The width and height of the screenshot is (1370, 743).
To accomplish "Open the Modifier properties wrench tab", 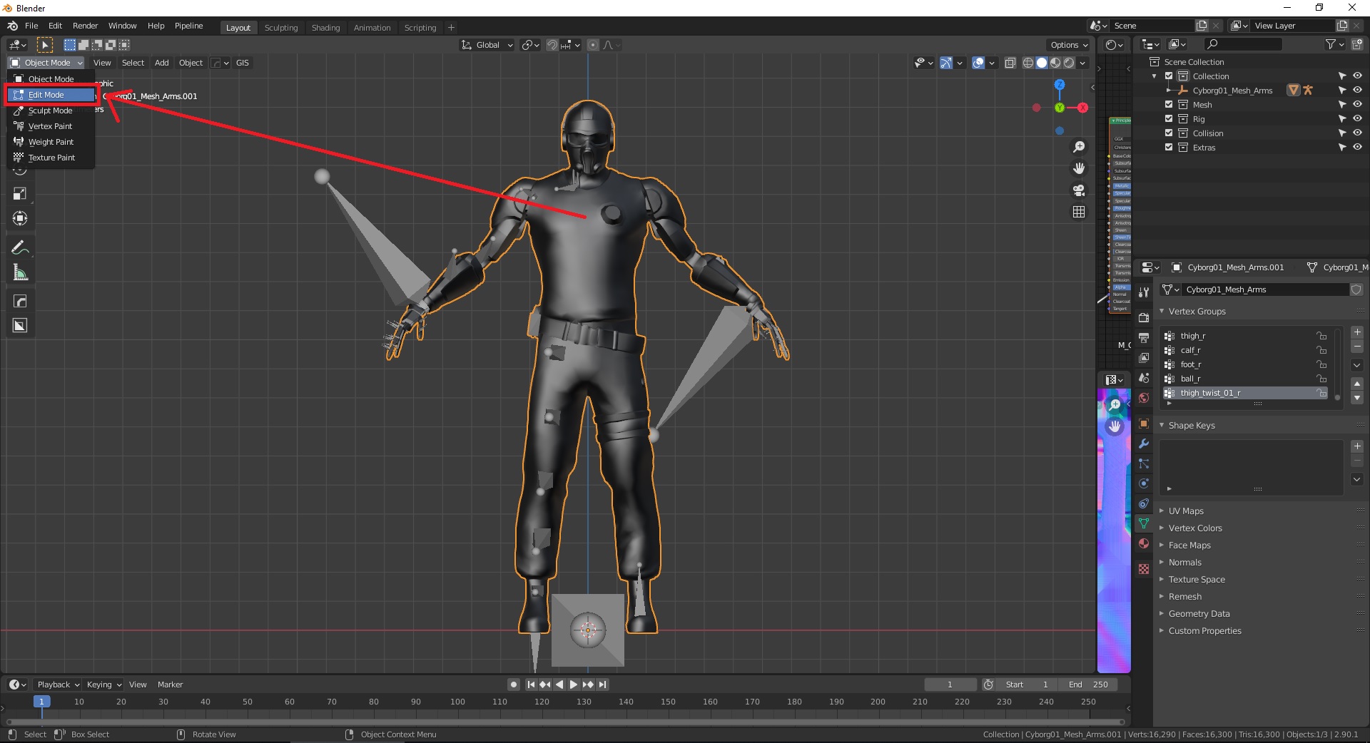I will [1144, 444].
